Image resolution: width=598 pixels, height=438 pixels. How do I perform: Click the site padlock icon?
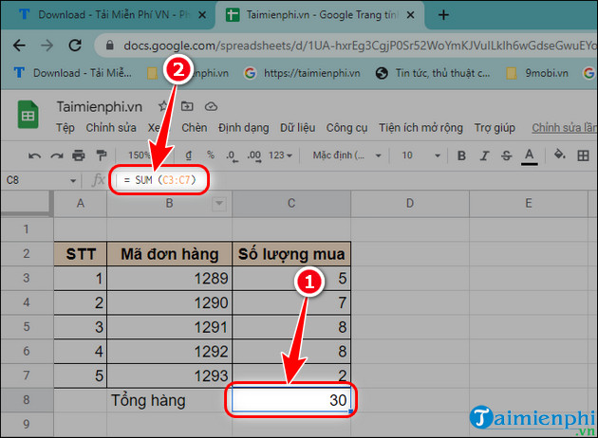(109, 46)
